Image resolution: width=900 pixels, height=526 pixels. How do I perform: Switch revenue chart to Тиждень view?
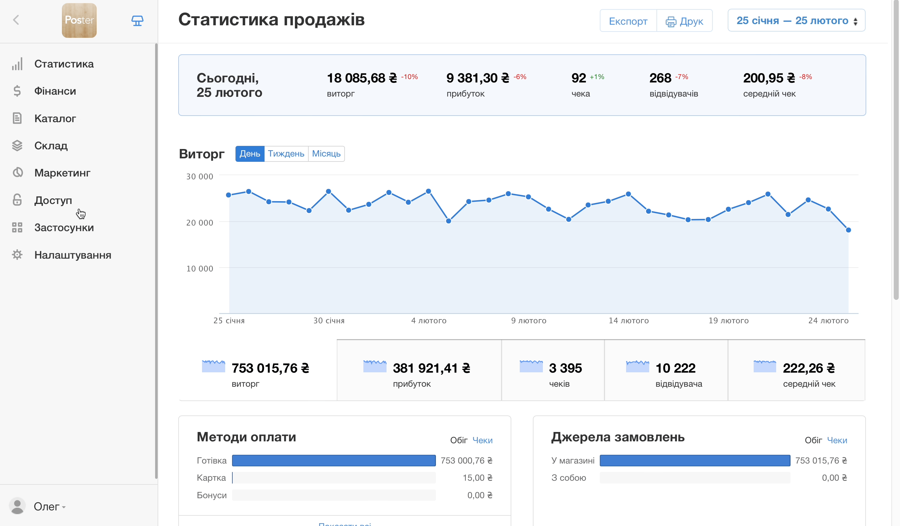286,154
